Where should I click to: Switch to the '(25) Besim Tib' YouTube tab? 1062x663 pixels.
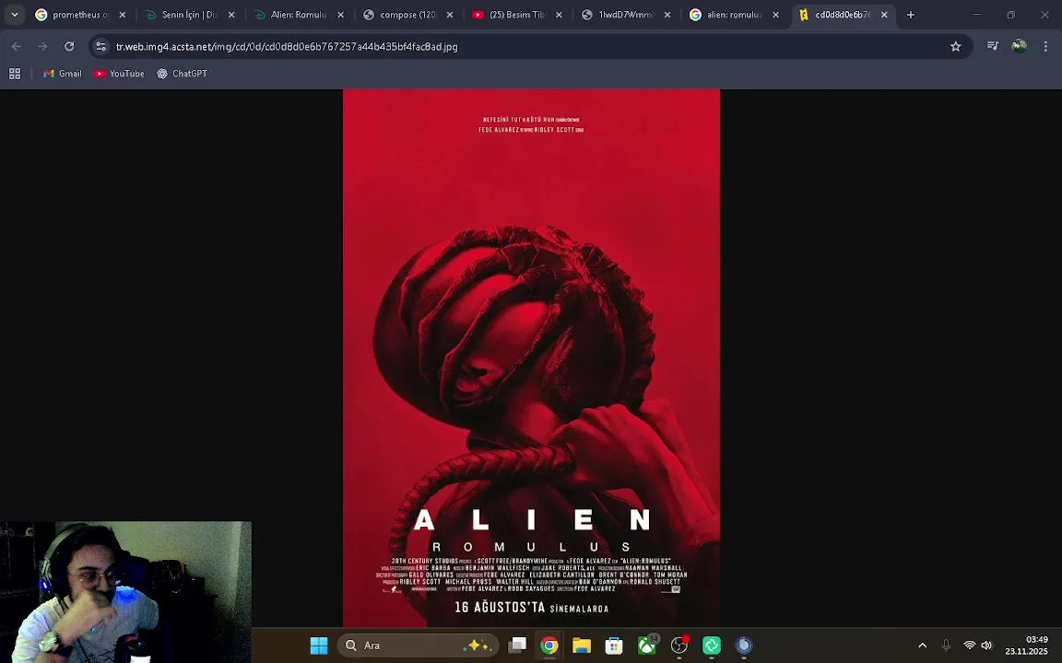[x=515, y=15]
